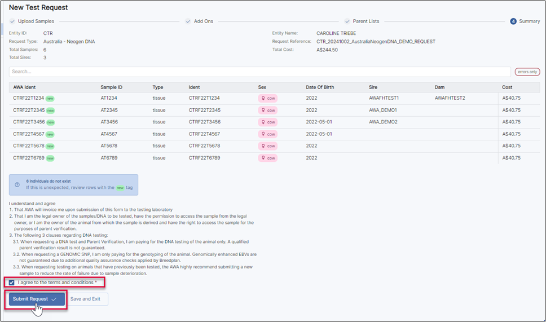546x322 pixels.
Task: Click the checkmark icon beside Upload Samples
Action: coord(12,21)
